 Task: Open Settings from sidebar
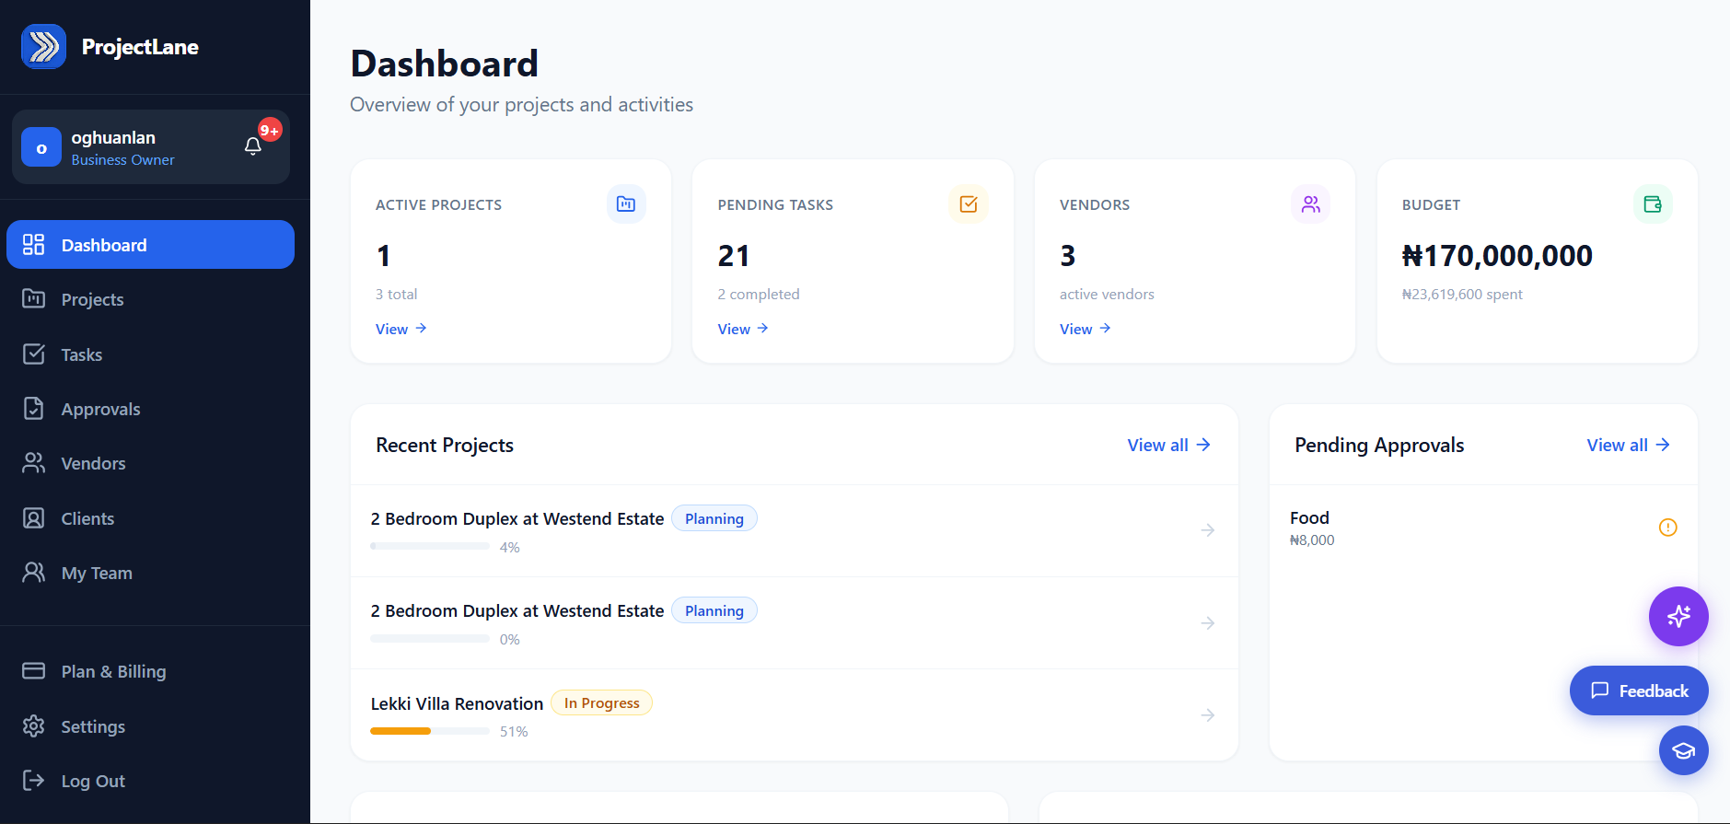coord(150,726)
